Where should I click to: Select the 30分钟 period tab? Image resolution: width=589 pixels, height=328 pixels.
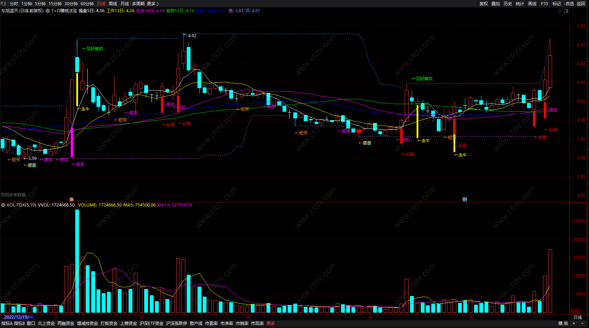[71, 4]
